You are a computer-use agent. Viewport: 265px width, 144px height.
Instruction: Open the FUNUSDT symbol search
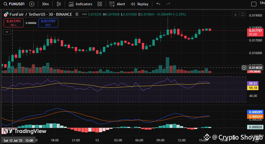[13, 4]
